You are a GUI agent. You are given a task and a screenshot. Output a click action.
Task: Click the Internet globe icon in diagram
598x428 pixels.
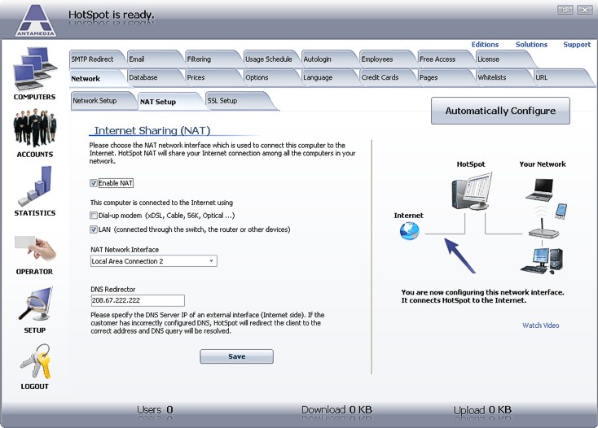(410, 231)
